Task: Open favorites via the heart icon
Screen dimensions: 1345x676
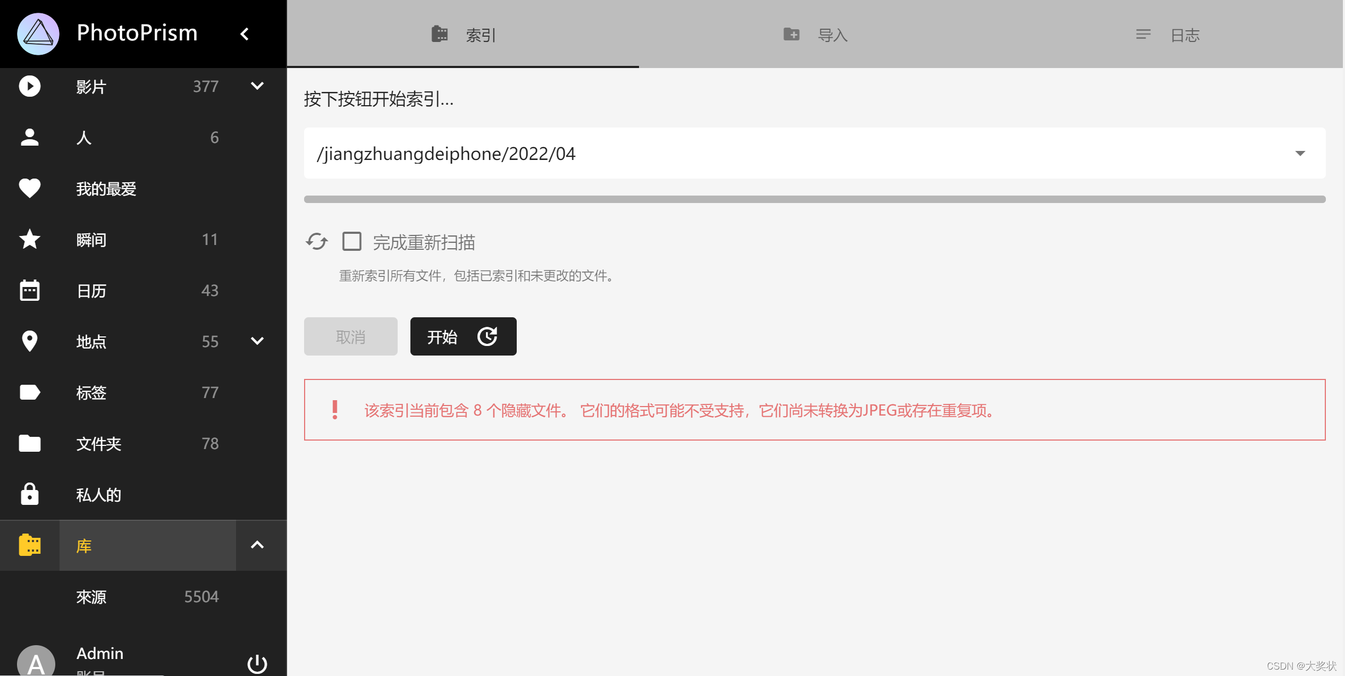Action: tap(30, 188)
